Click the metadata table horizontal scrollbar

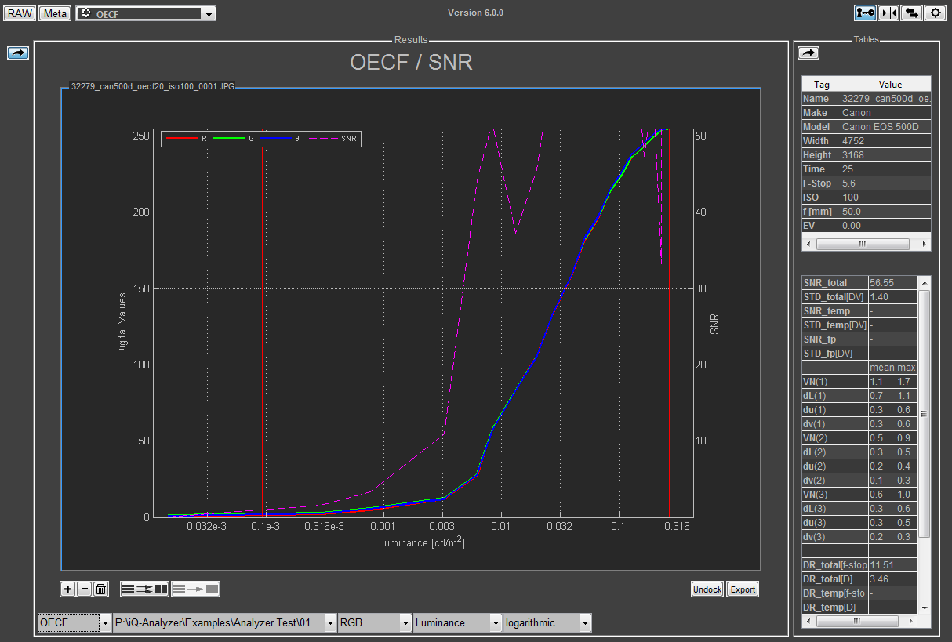click(861, 244)
